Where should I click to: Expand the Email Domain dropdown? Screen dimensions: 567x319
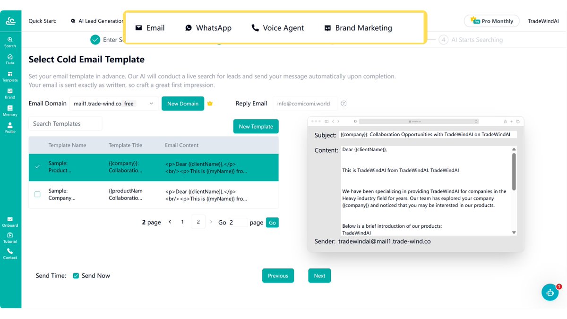(x=114, y=103)
